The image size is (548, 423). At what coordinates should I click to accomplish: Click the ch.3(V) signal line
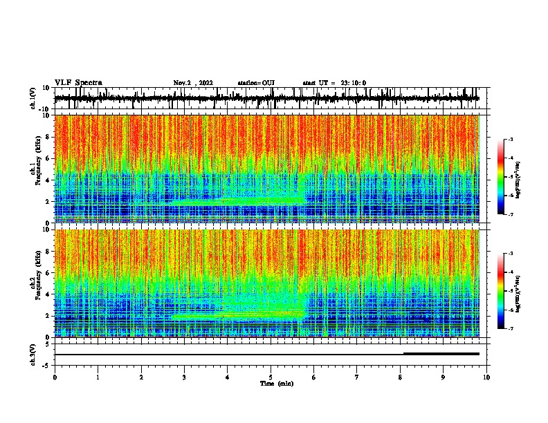pos(266,355)
